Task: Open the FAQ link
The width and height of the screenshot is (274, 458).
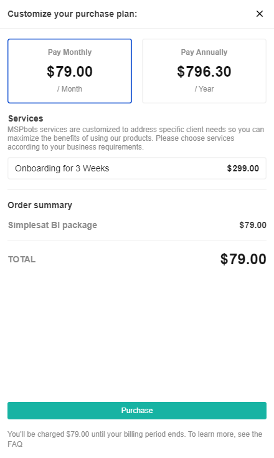Action: point(15,444)
